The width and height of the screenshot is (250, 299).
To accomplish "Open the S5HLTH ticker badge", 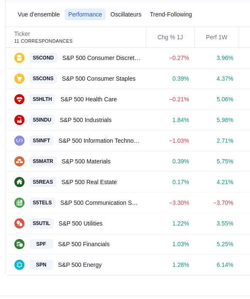I will coord(42,99).
